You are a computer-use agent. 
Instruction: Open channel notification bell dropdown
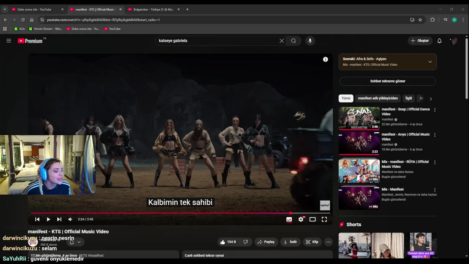click(x=75, y=242)
